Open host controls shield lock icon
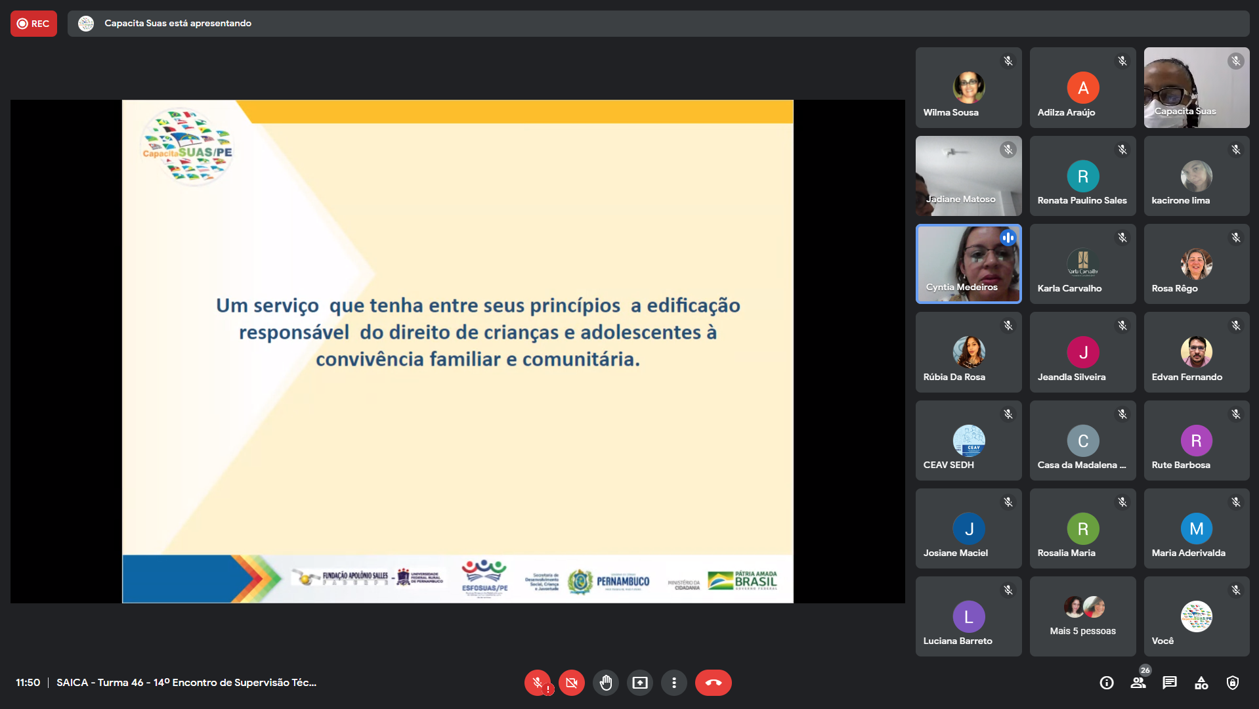The image size is (1259, 709). (x=1233, y=683)
